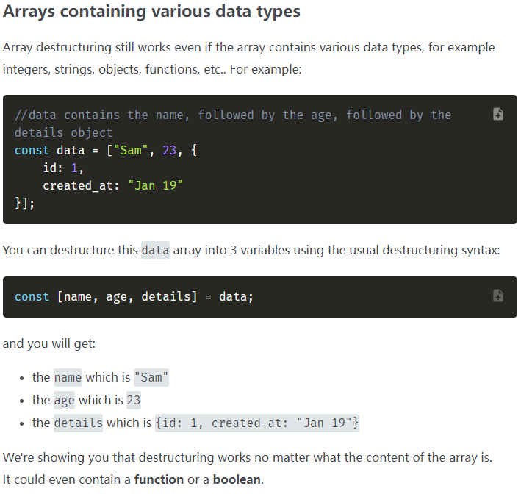Click the comment line in the first code block

(232, 115)
